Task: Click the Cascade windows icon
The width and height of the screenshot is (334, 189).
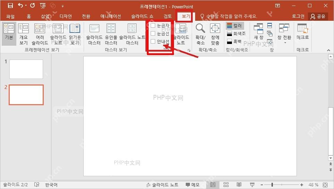Action: [x=270, y=33]
